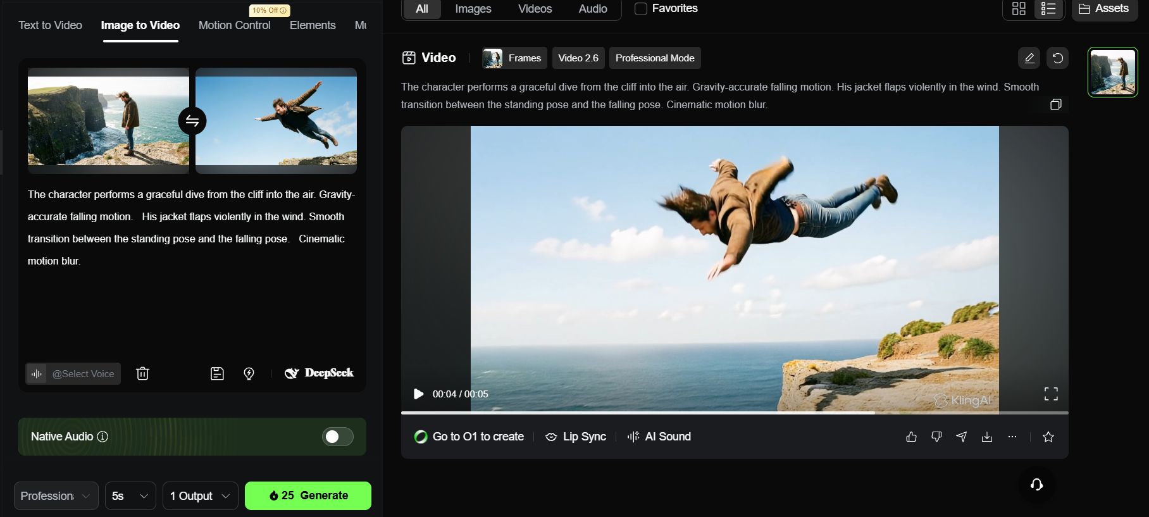Open the Assets folder
The height and width of the screenshot is (517, 1149).
[1103, 9]
